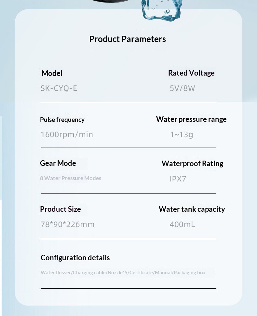Viewport: 257px width, 316px height.
Task: Click the package contents list text
Action: [123, 272]
